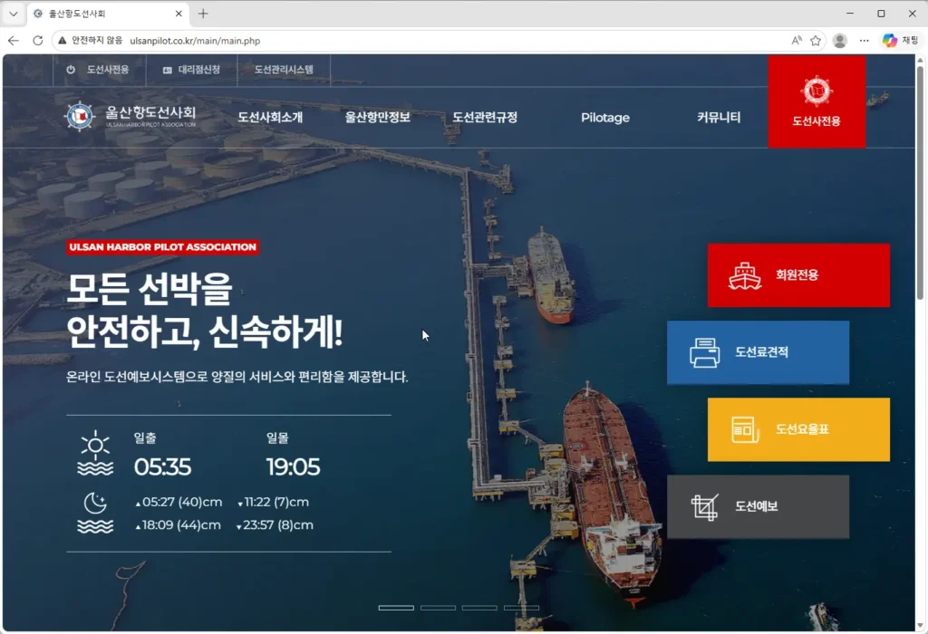The image size is (928, 634).
Task: Select the fourth slide indicator bar
Action: click(521, 608)
